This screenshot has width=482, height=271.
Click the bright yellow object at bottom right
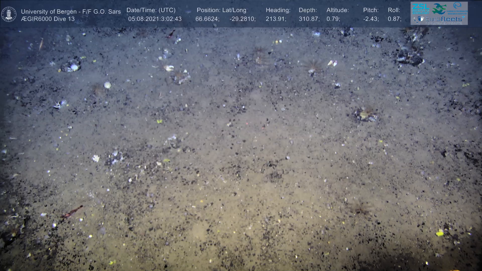(x=440, y=233)
